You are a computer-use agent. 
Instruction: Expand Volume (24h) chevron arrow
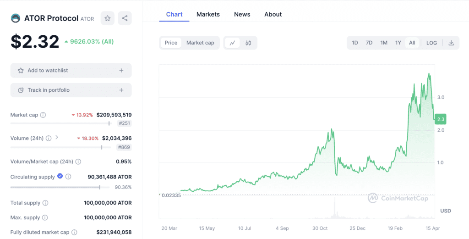(x=57, y=137)
